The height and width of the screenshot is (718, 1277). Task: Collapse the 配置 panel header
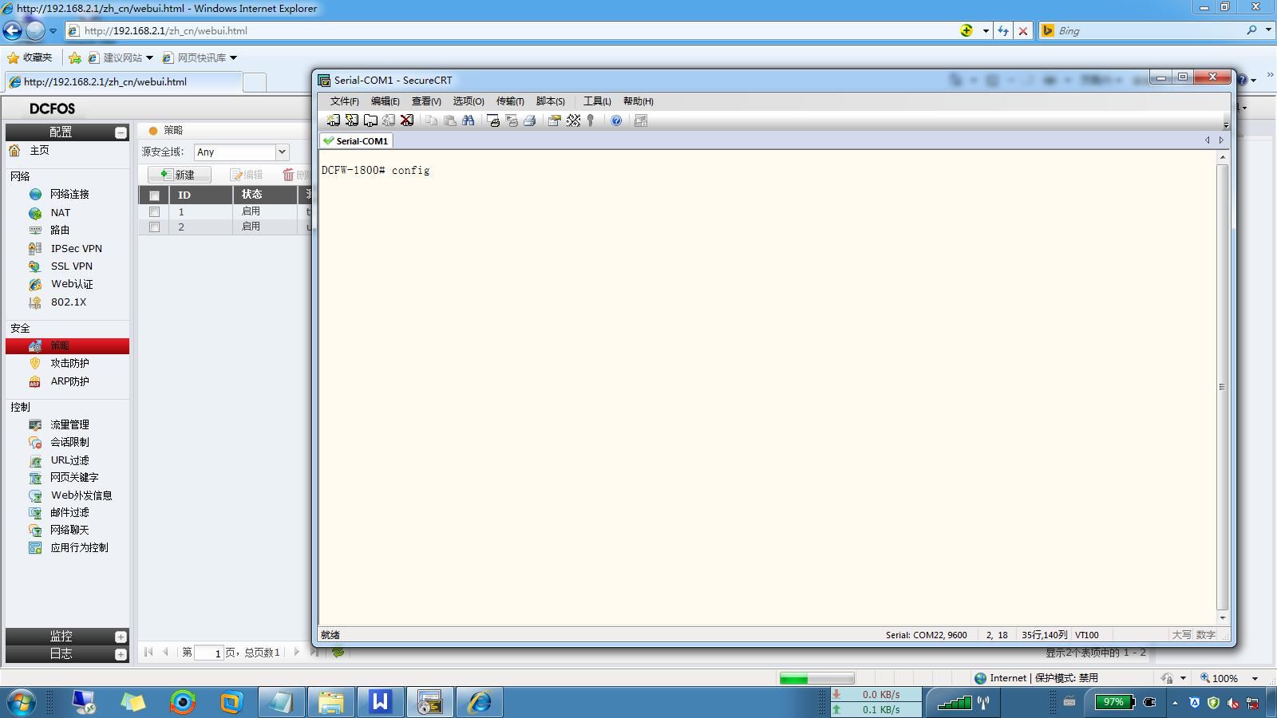coord(121,132)
